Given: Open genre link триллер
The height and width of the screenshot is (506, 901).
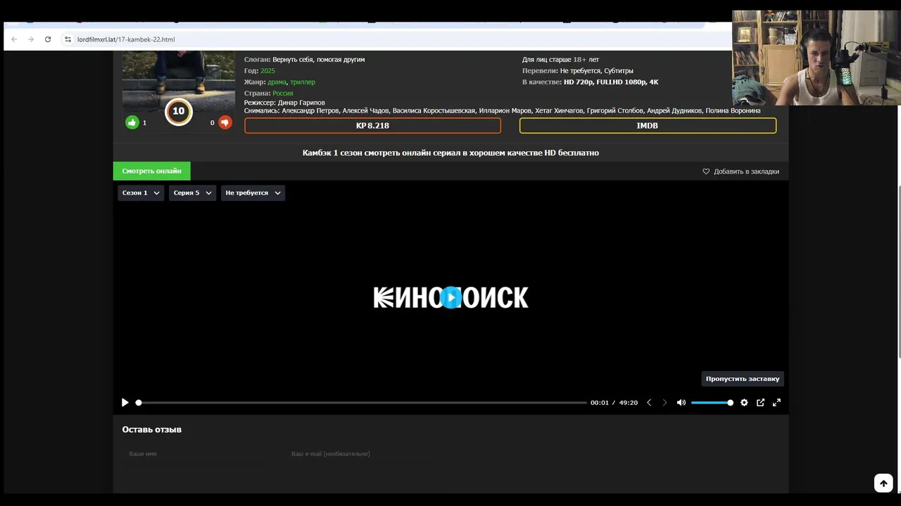Looking at the screenshot, I should click(x=303, y=82).
